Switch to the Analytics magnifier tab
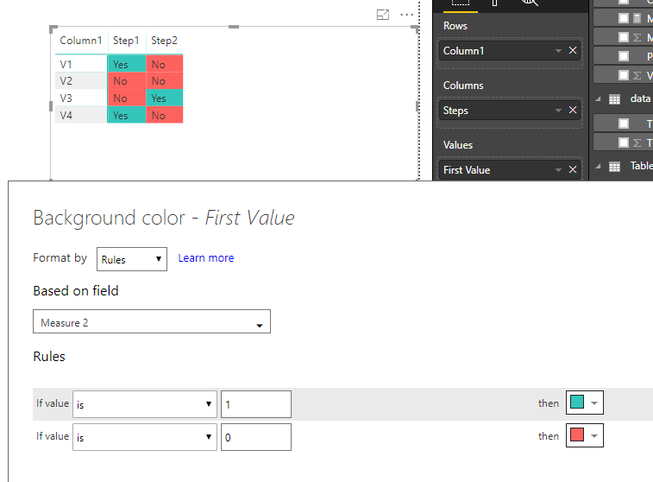The width and height of the screenshot is (653, 482). point(530,3)
